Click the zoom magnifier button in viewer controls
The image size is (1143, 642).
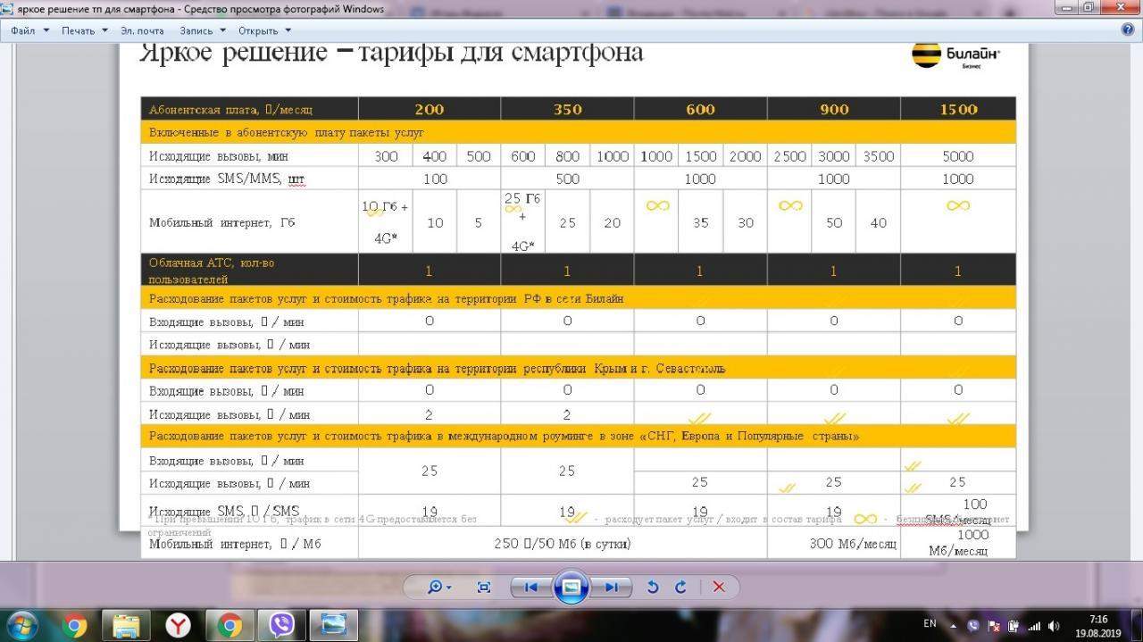click(436, 587)
